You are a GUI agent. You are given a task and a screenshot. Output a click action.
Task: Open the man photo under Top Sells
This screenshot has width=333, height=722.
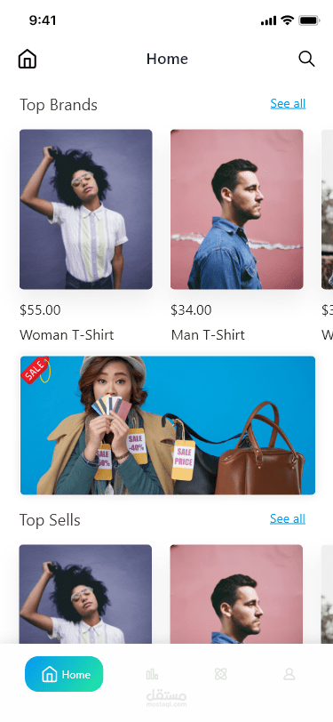(x=236, y=594)
